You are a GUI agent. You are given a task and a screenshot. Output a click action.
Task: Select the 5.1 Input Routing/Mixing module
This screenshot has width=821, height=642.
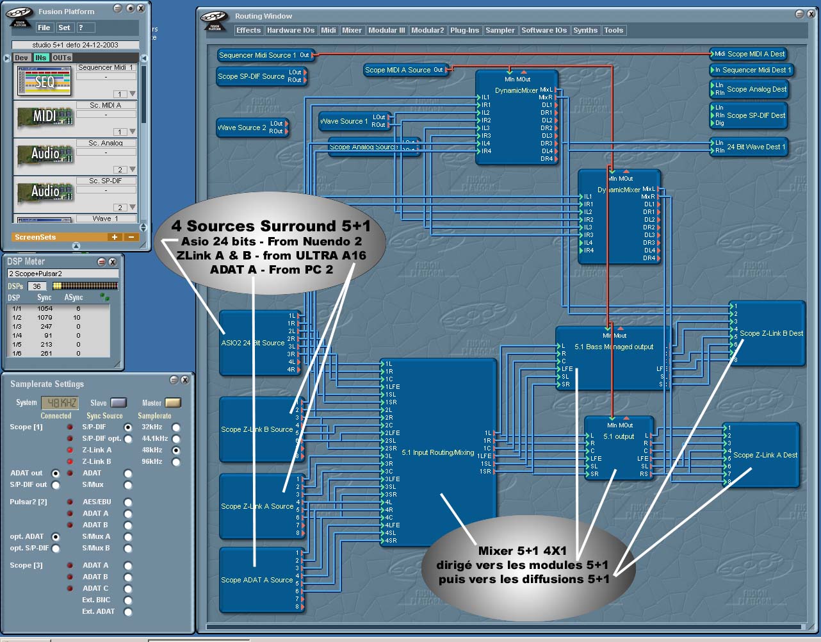tap(438, 452)
